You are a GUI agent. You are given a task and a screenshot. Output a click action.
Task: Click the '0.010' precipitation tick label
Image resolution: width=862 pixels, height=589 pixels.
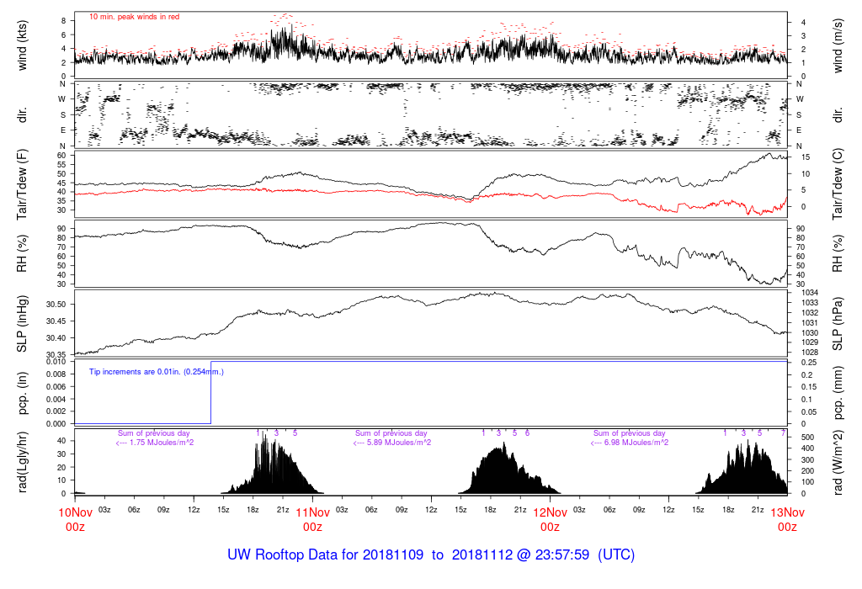click(x=56, y=362)
